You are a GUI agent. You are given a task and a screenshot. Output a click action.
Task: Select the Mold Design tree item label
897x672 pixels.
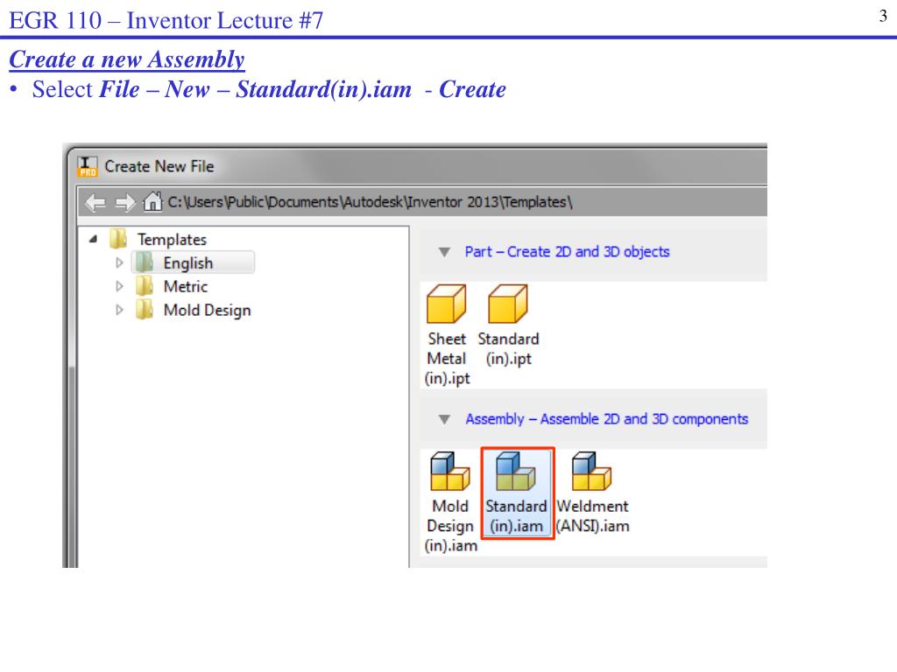(207, 311)
